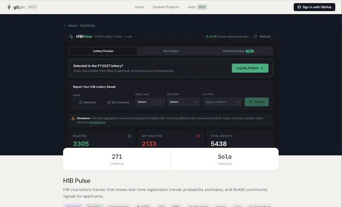Click the green lovable tag
The image size is (342, 207).
pos(94,206)
